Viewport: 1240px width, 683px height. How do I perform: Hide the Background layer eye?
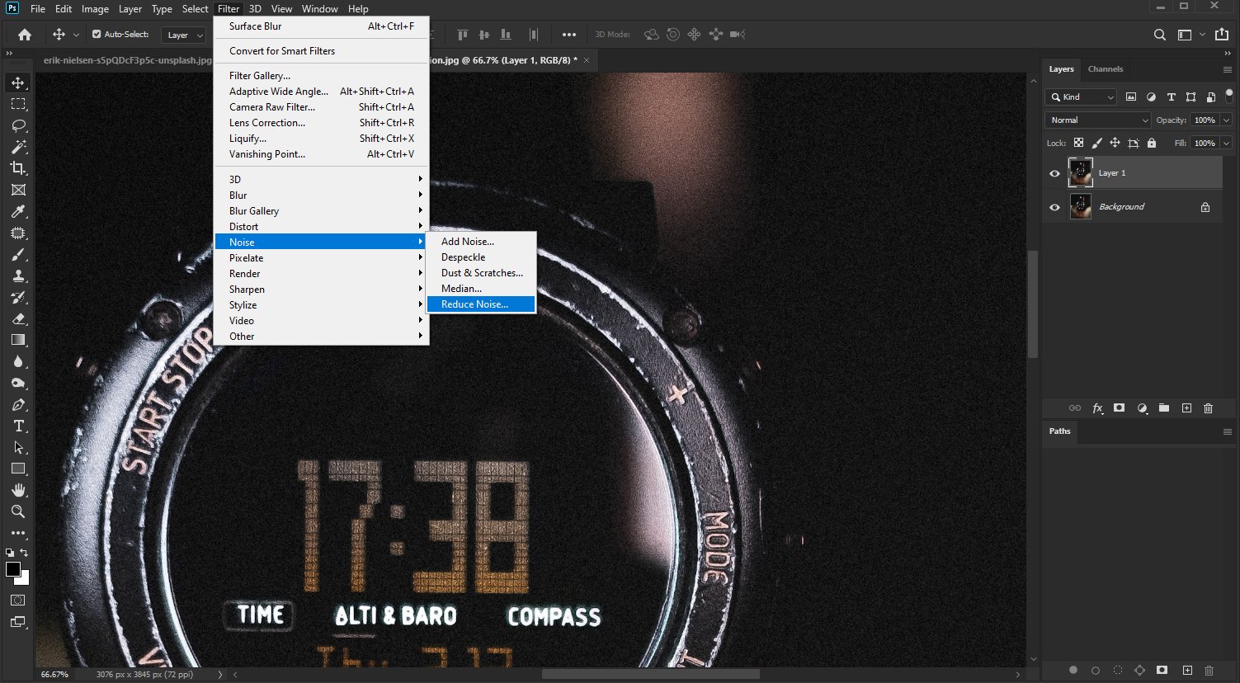coord(1054,207)
